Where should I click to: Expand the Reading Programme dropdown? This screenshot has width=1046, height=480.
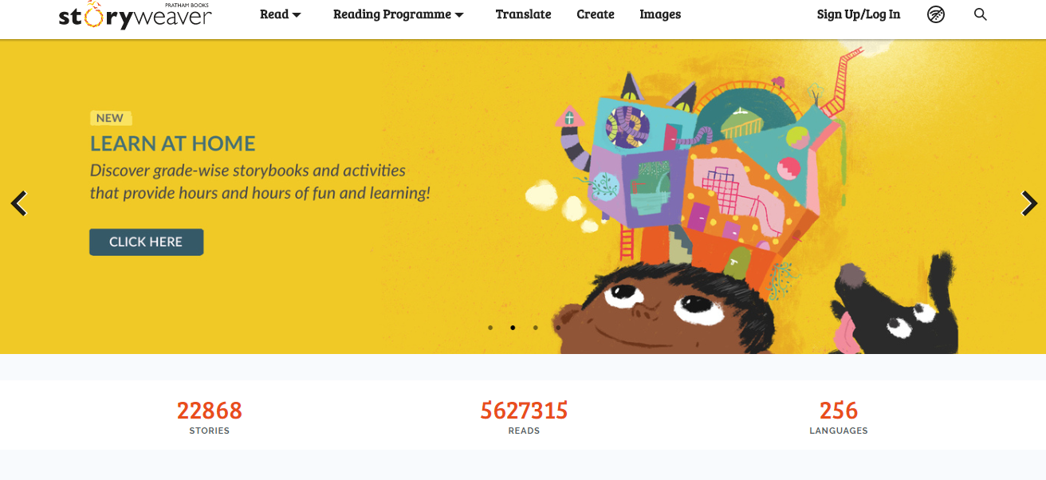[399, 14]
